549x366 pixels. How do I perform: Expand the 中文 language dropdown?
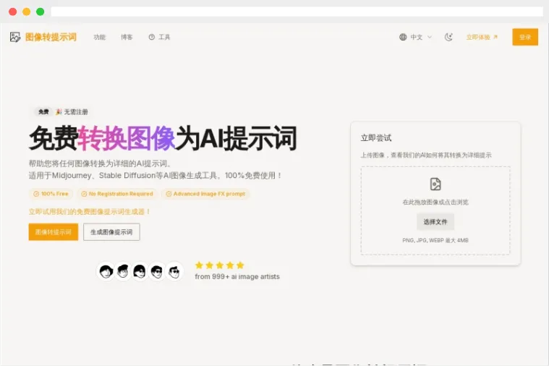tap(420, 37)
